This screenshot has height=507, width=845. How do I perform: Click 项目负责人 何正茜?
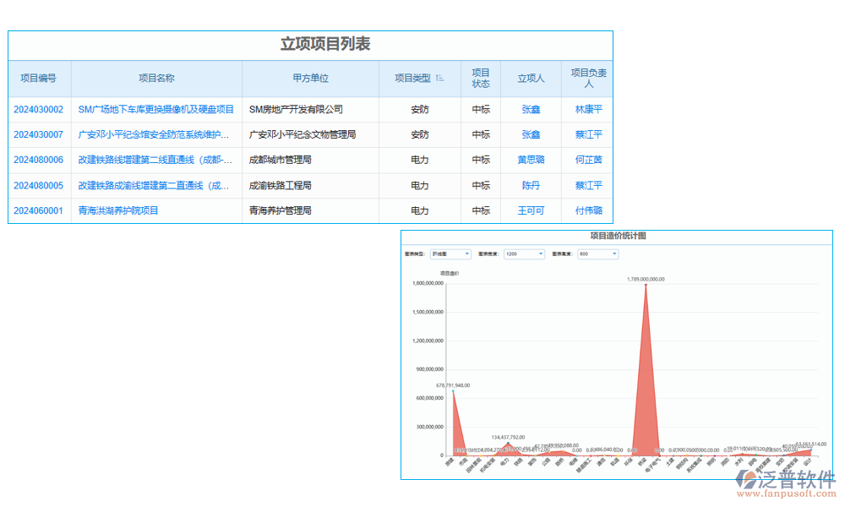click(588, 160)
